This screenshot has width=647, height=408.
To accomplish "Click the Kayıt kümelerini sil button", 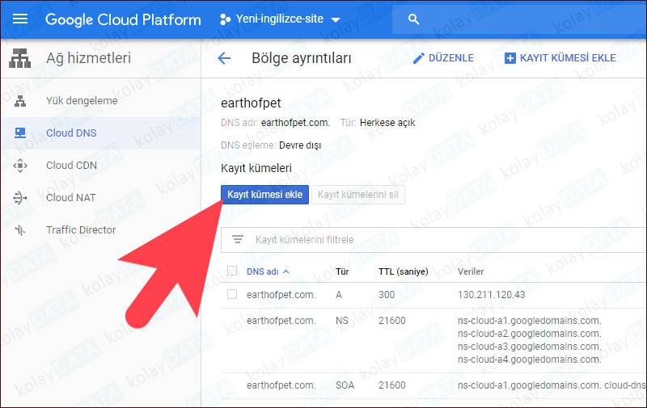I will tap(358, 195).
